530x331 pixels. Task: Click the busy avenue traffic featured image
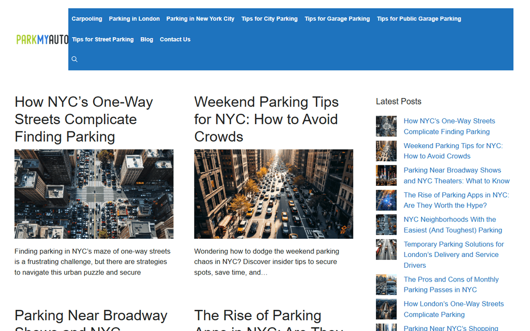pos(273,194)
